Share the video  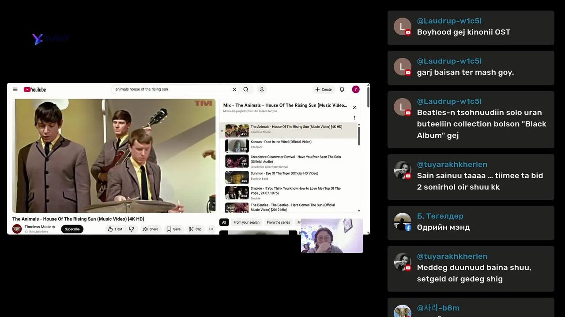pyautogui.click(x=150, y=229)
